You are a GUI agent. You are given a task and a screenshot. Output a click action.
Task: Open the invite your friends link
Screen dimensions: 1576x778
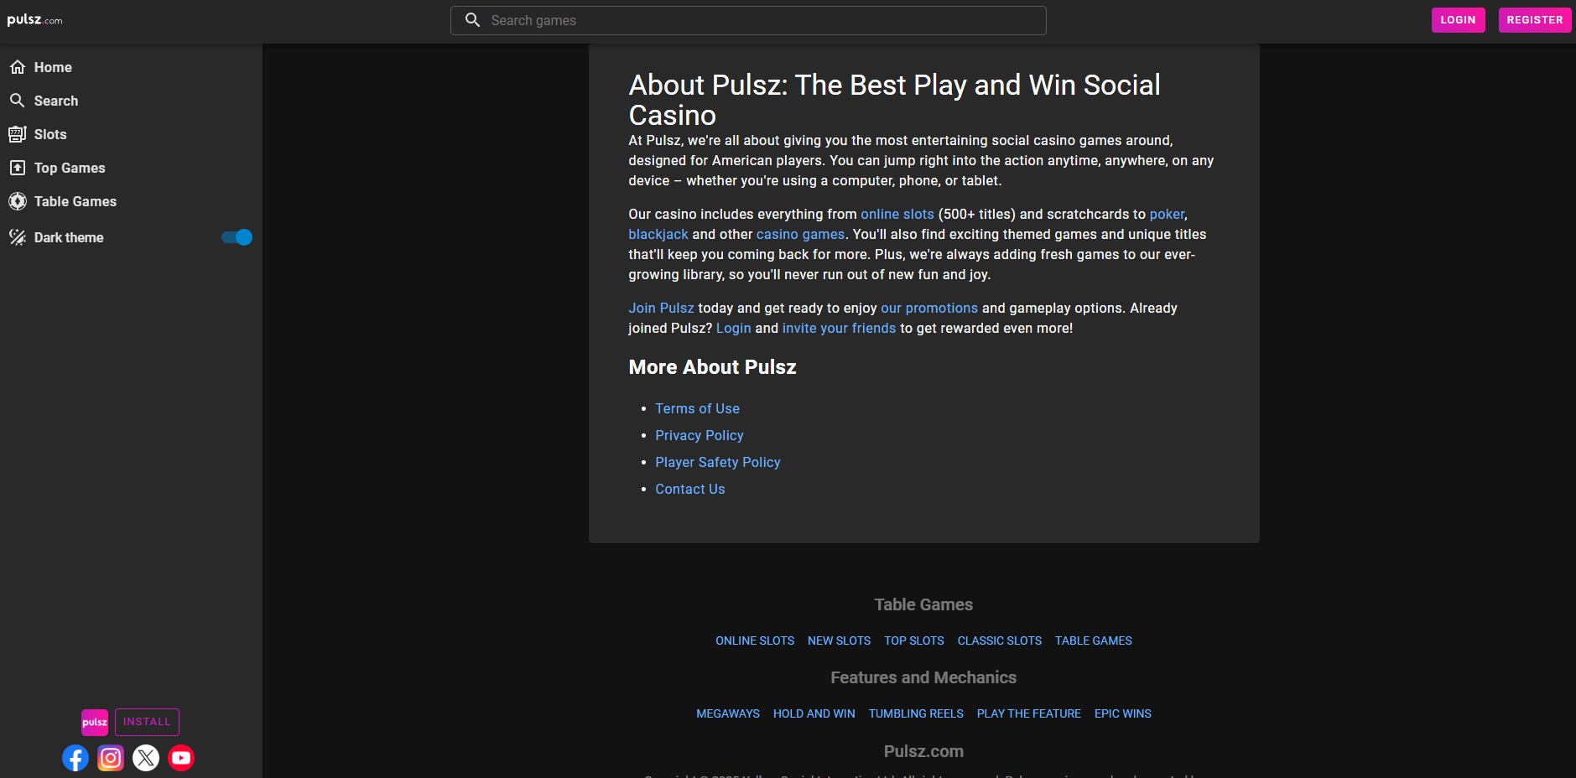839,328
